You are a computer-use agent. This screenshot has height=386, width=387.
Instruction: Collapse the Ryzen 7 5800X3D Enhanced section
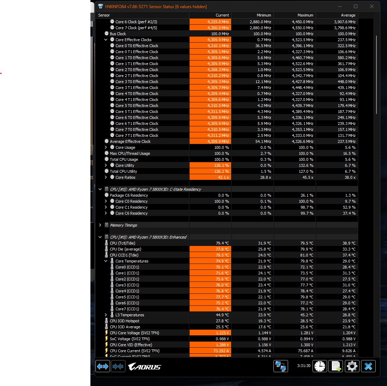tap(100, 237)
